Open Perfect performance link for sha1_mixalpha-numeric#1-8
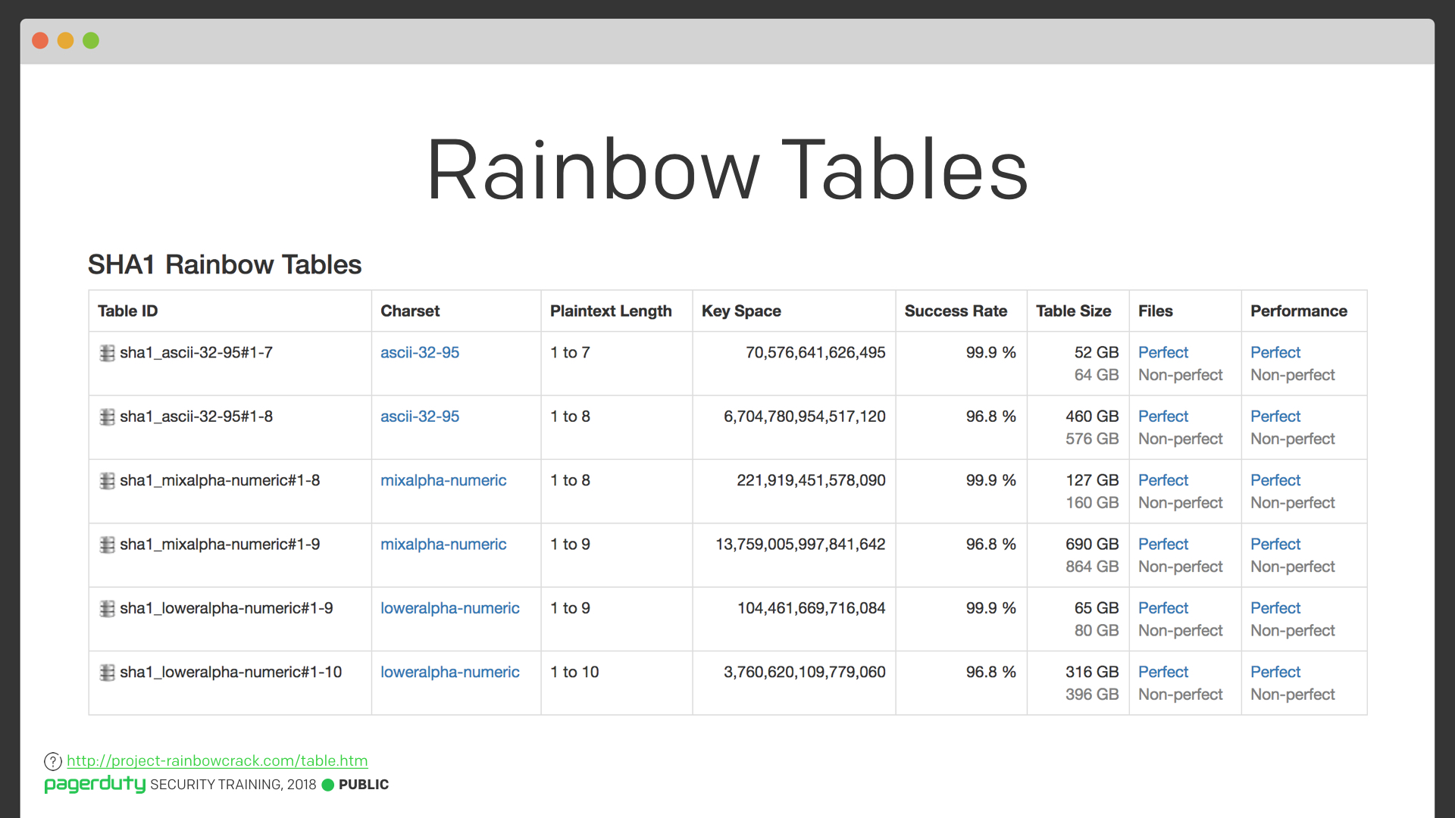 1275,480
